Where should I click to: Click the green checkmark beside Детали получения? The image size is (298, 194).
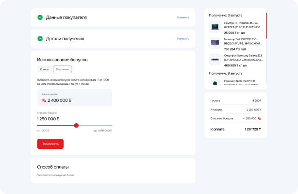[x=40, y=38]
